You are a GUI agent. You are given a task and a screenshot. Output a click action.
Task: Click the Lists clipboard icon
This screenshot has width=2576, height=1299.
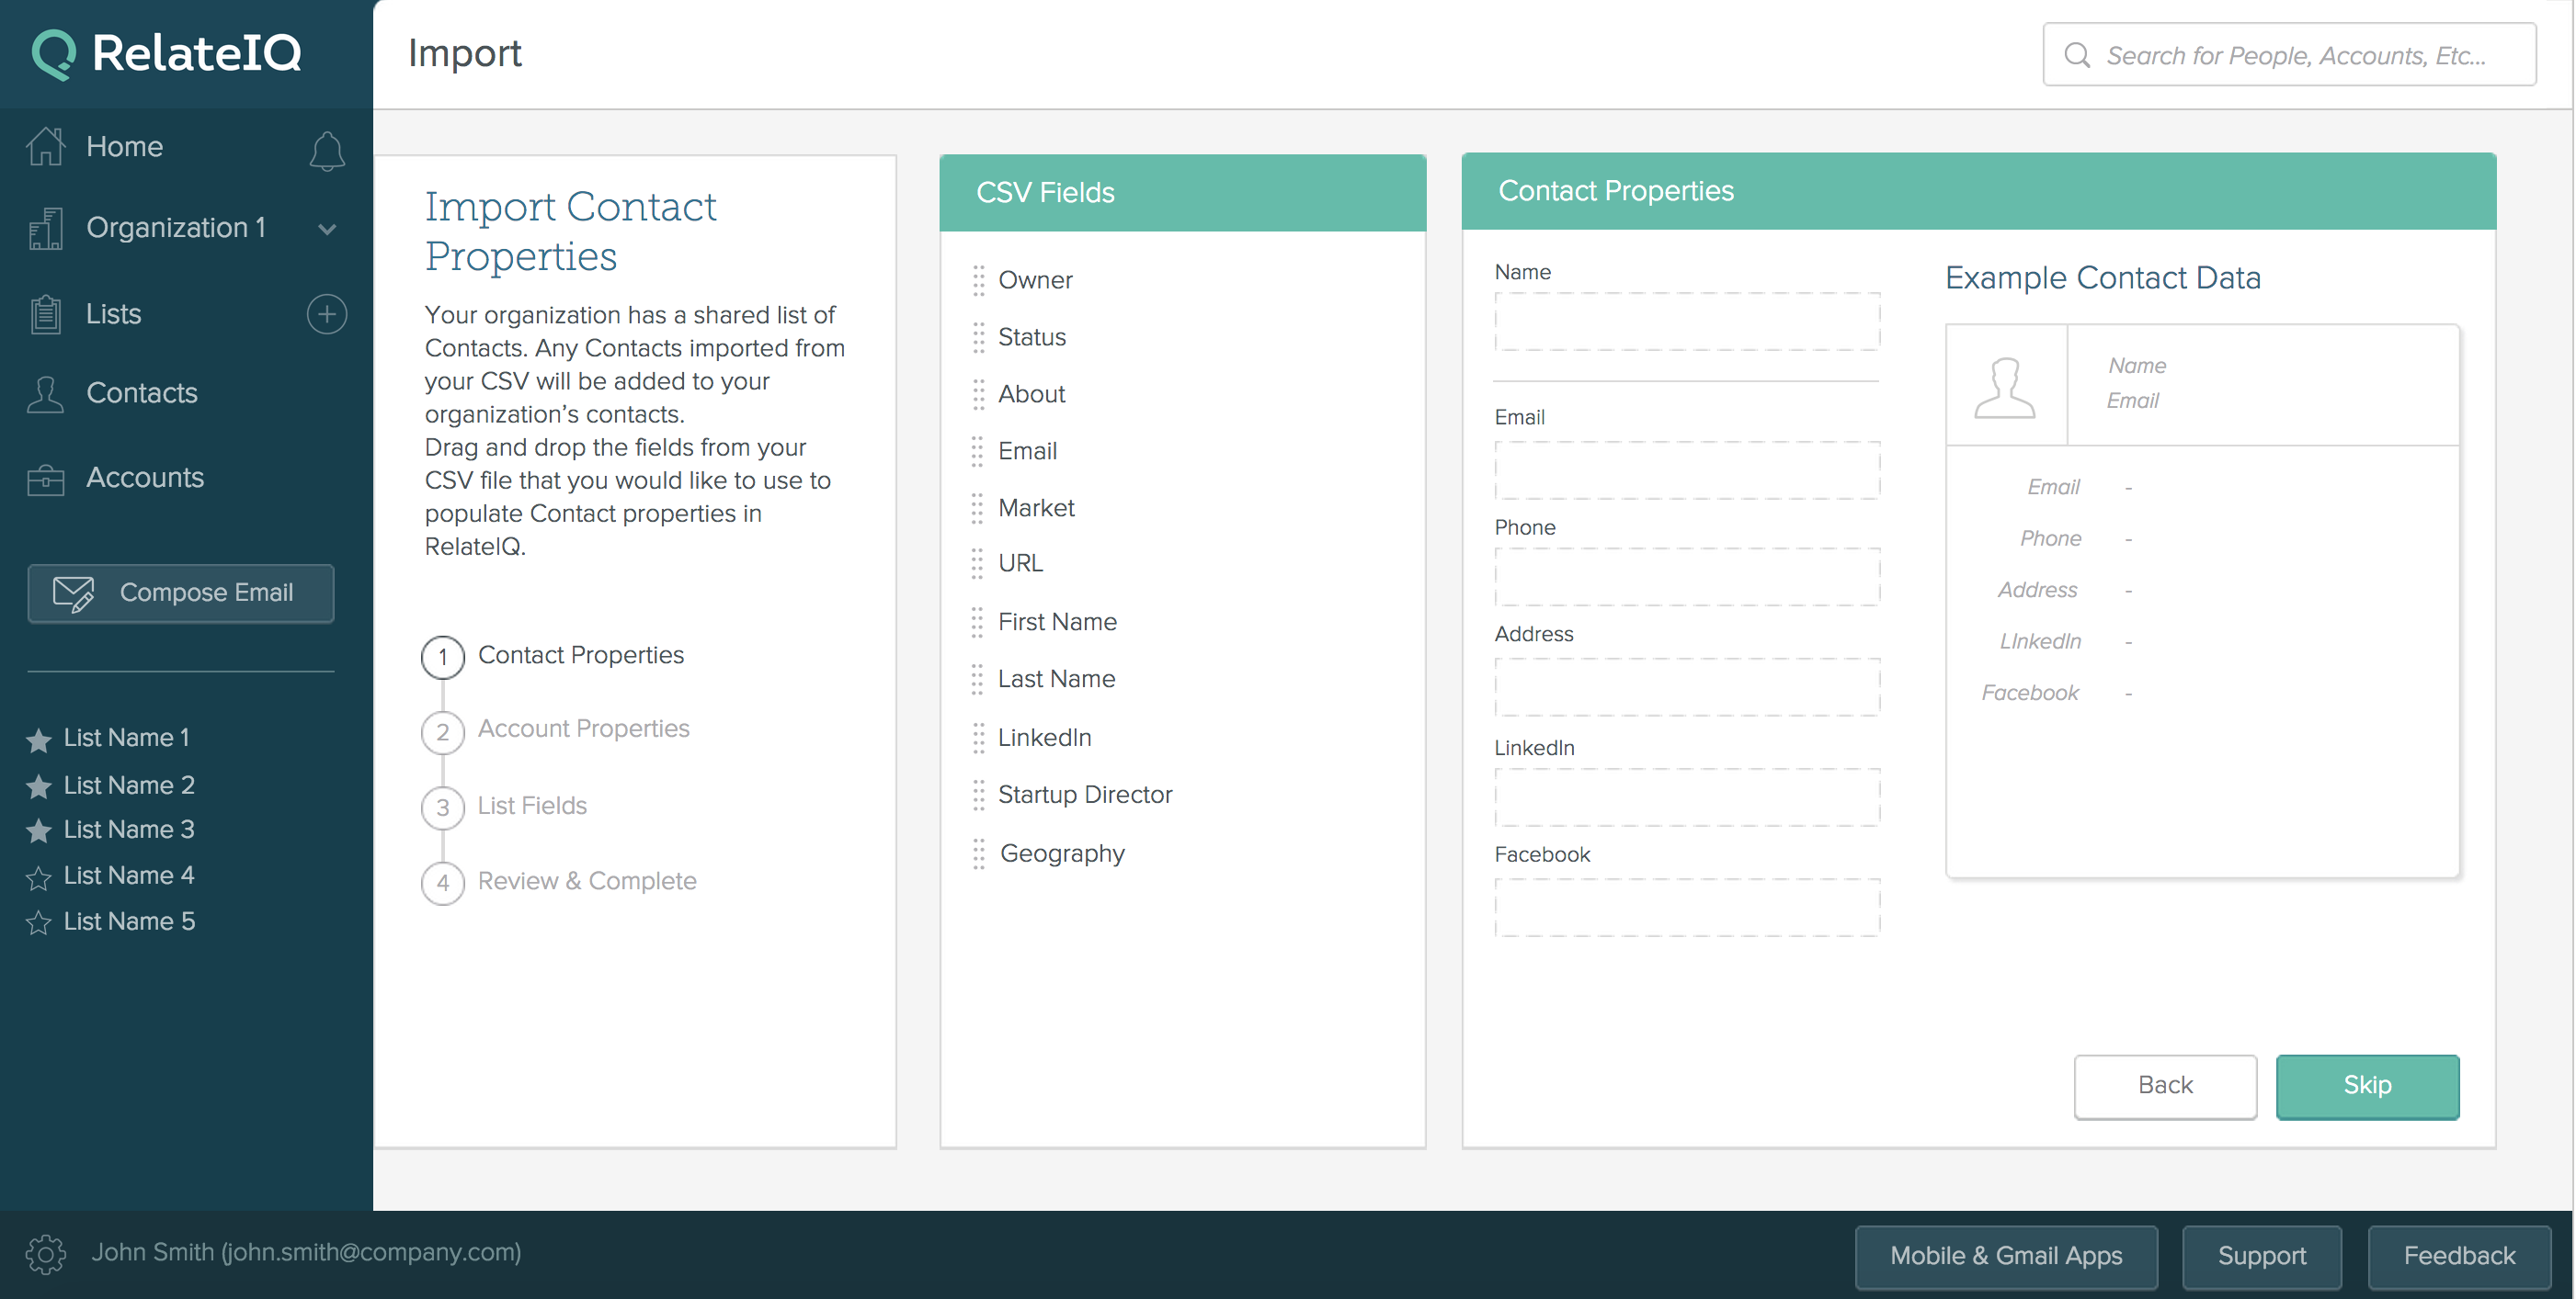click(x=46, y=314)
